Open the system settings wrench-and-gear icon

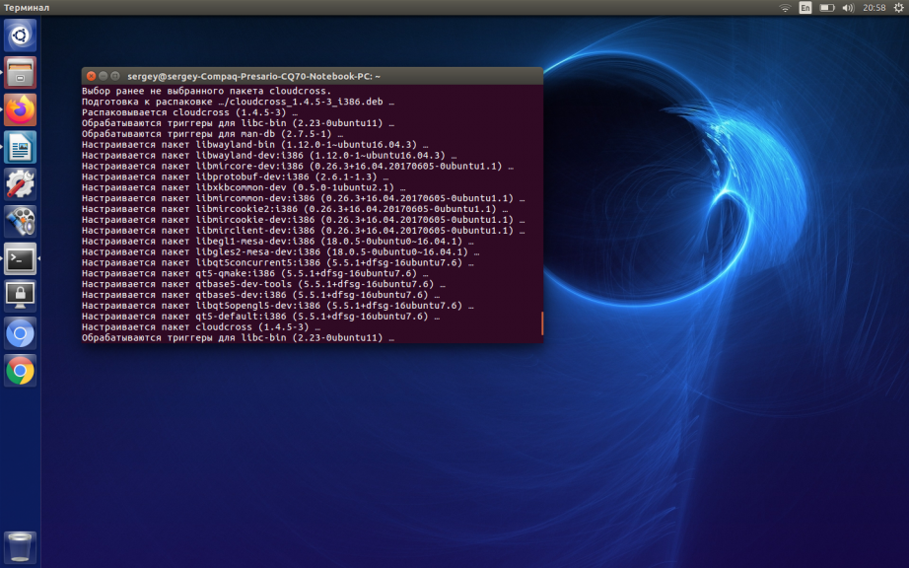20,184
